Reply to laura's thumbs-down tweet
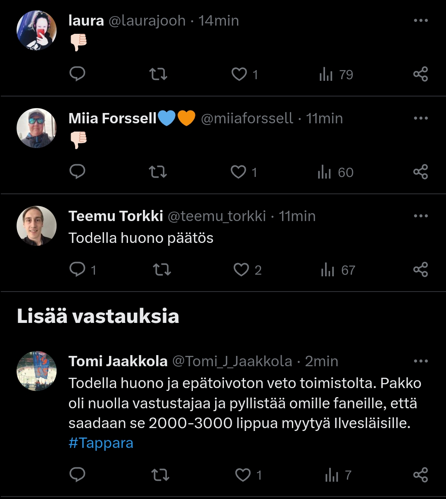 77,74
